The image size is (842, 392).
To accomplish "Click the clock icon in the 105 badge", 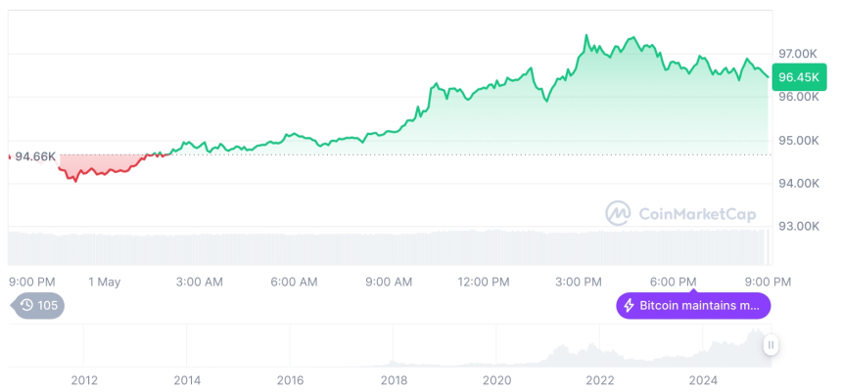I will [x=26, y=305].
